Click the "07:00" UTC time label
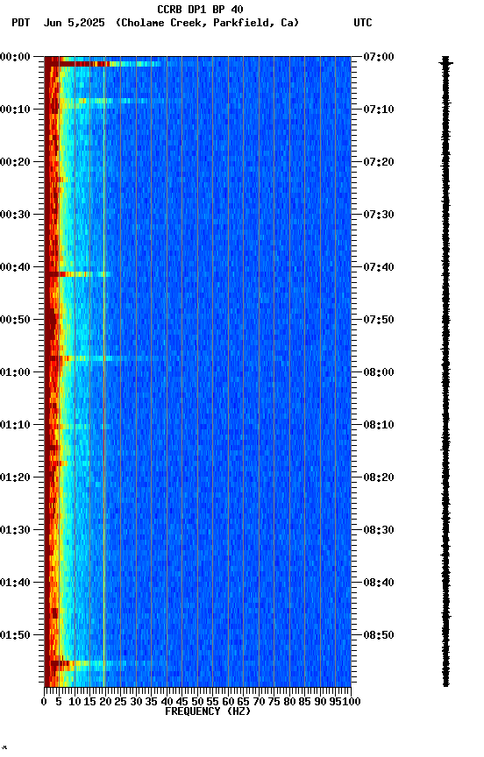This screenshot has width=484, height=757. (x=379, y=57)
